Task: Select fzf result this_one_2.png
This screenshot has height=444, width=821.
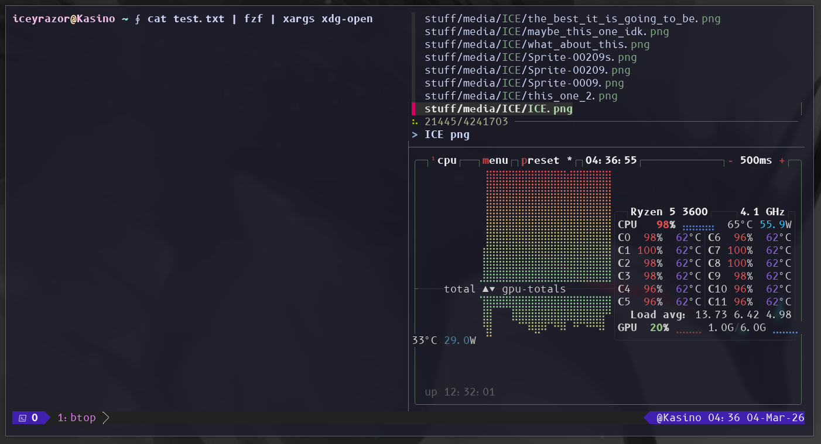Action: (521, 96)
